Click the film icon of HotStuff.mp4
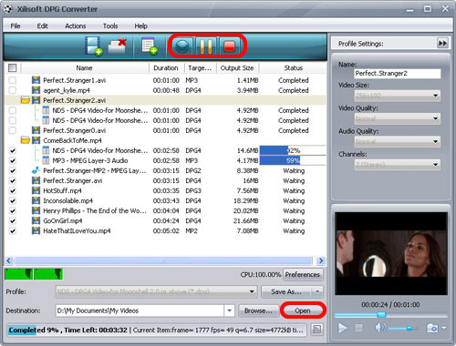456x346 pixels. (x=36, y=190)
